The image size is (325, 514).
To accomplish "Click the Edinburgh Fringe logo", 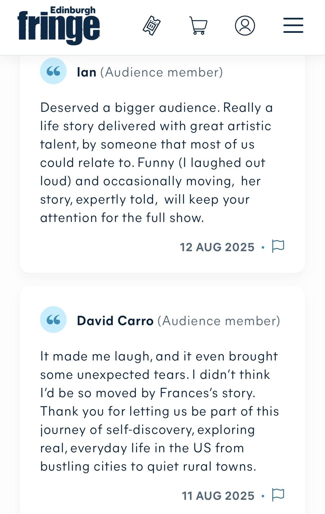I will [59, 26].
